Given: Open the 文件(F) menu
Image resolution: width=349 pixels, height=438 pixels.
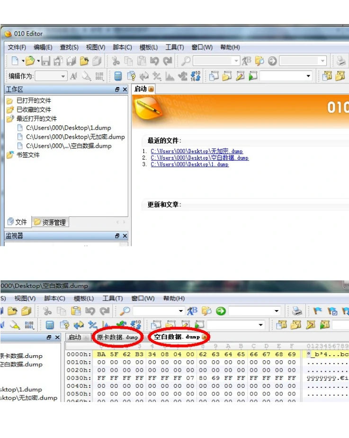Looking at the screenshot, I should coord(17,47).
